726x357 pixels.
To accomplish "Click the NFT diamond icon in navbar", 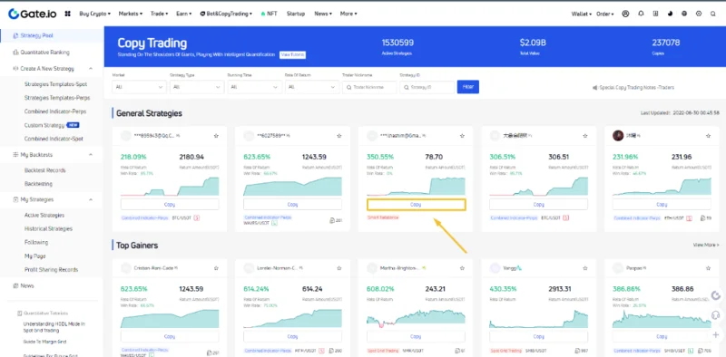I will click(263, 14).
